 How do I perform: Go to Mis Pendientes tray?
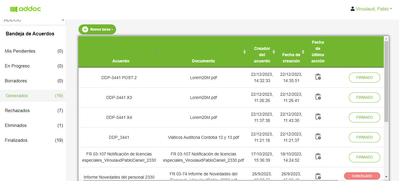tap(20, 51)
